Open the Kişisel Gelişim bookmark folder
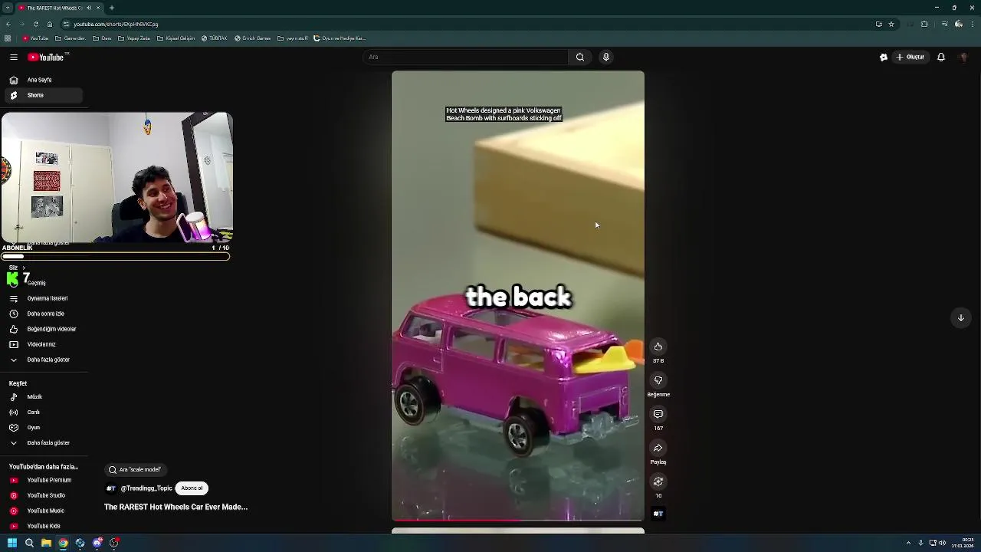The width and height of the screenshot is (981, 552). coord(176,38)
